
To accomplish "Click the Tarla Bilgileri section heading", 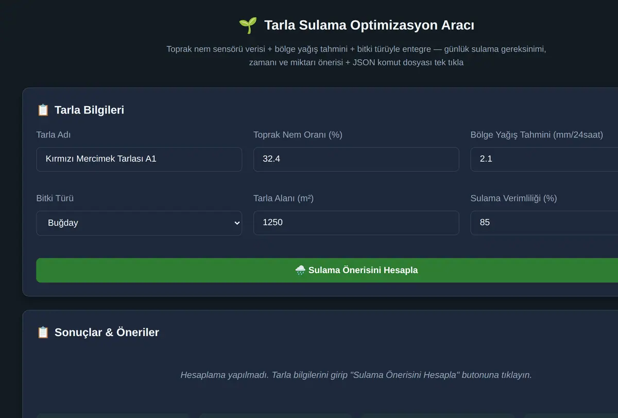I will coord(89,110).
